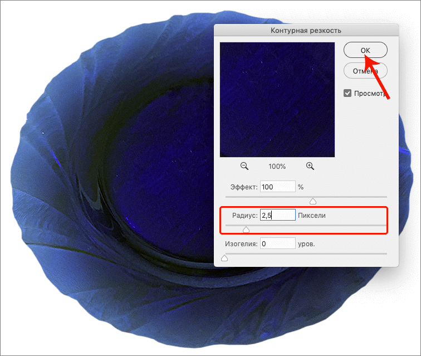The height and width of the screenshot is (356, 421).
Task: Click the zoom in magnifier under preview
Action: click(310, 166)
